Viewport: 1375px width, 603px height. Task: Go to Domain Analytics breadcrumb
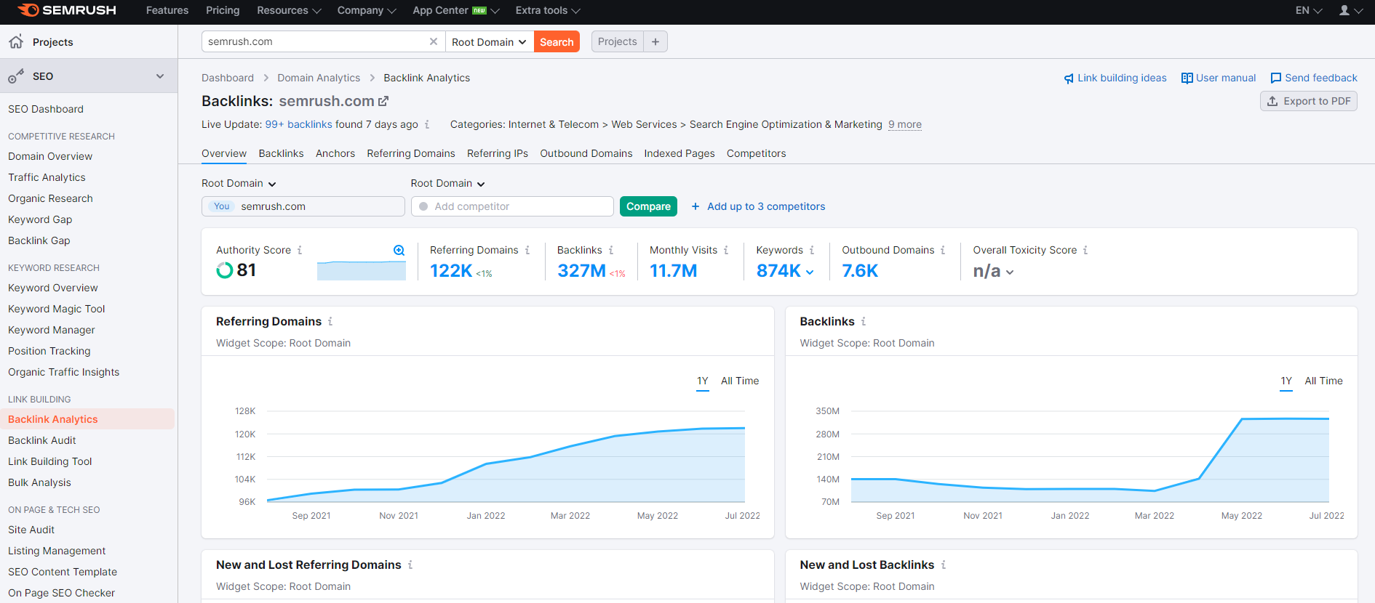319,78
